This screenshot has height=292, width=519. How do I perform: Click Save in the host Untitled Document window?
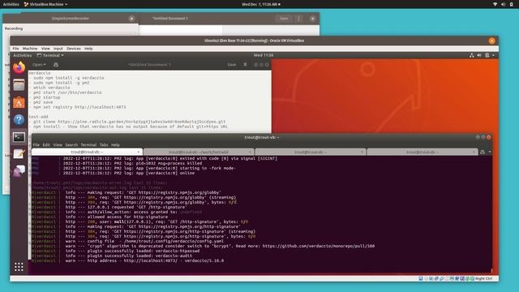point(284,19)
